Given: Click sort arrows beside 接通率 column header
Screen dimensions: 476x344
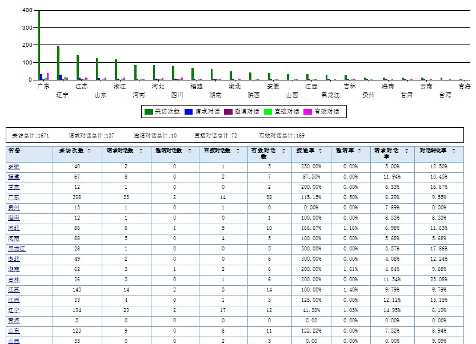Looking at the screenshot, I should 320,151.
